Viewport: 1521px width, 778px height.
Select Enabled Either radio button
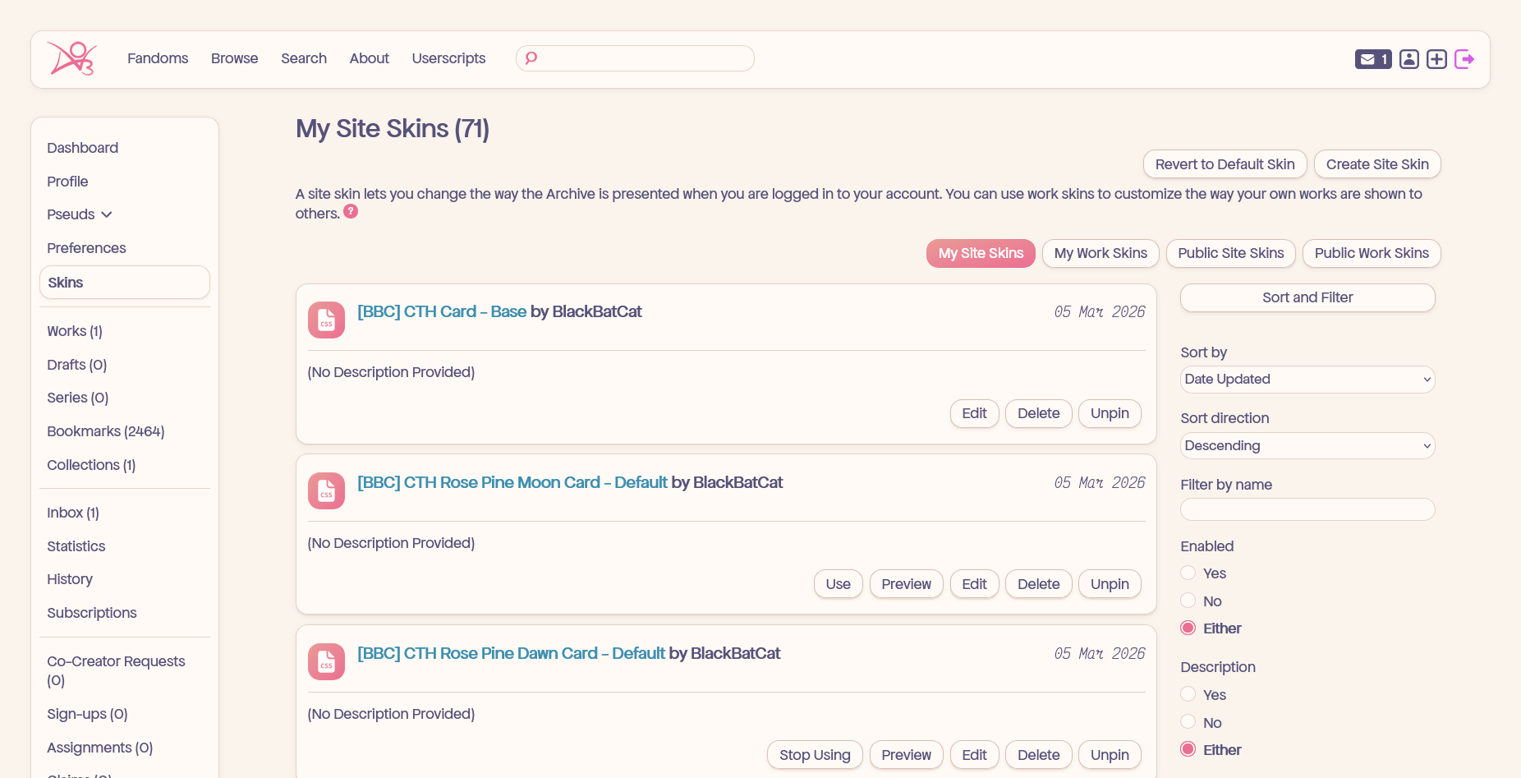point(1188,628)
